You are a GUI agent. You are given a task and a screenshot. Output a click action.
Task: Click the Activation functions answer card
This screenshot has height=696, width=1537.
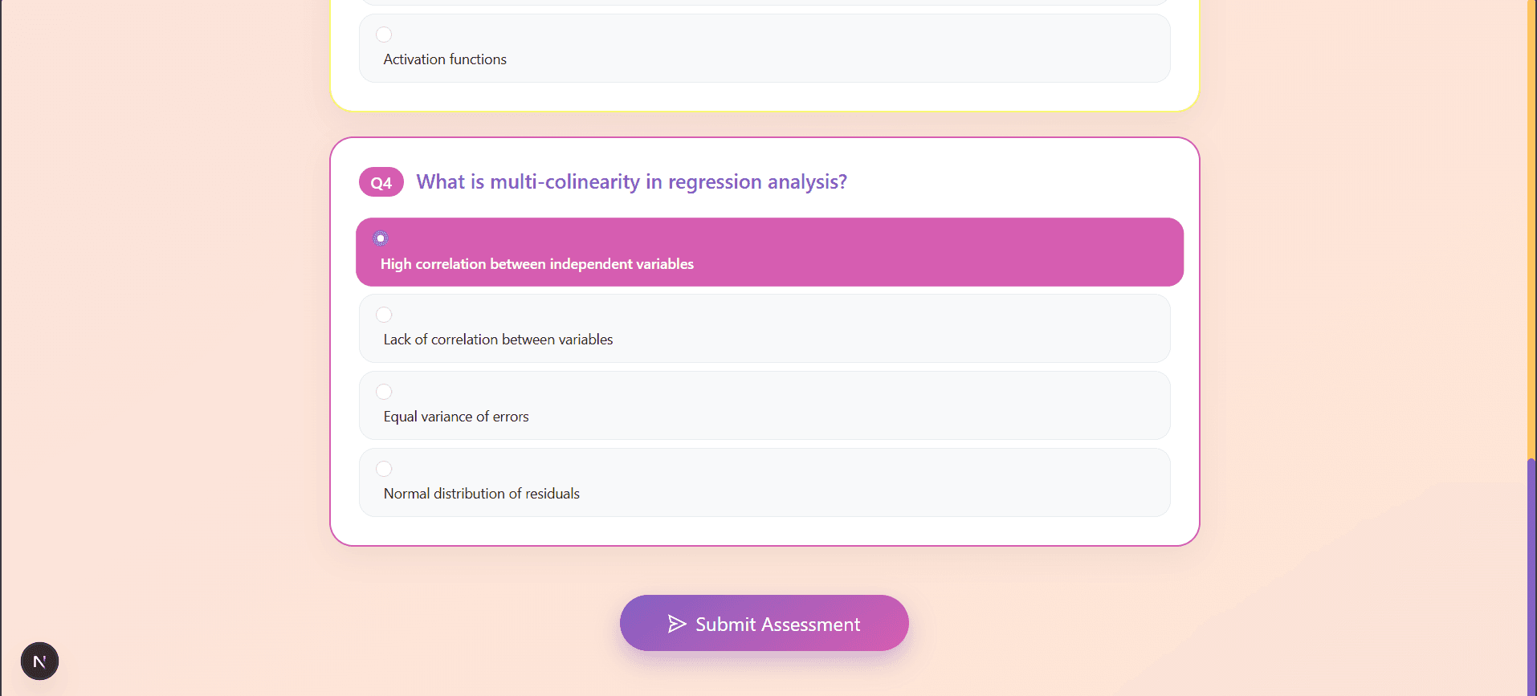click(764, 48)
